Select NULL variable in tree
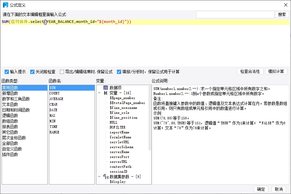This screenshot has height=194, width=291. (113, 122)
